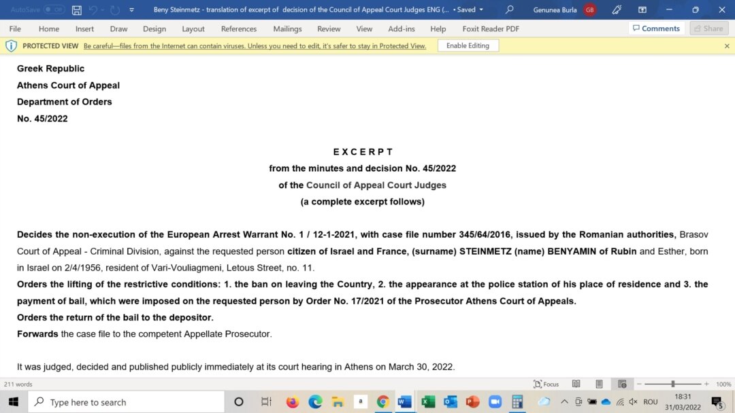Click the pen 'Coming soon' icon
This screenshot has width=735, height=413.
(x=617, y=10)
